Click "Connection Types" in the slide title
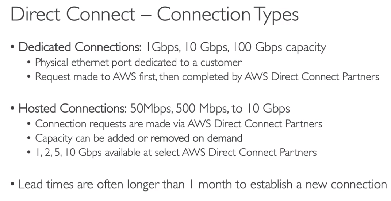 coord(228,15)
